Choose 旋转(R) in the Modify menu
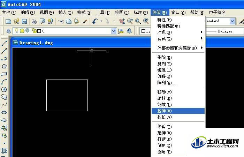This screenshot has height=157, width=244. click(178, 98)
